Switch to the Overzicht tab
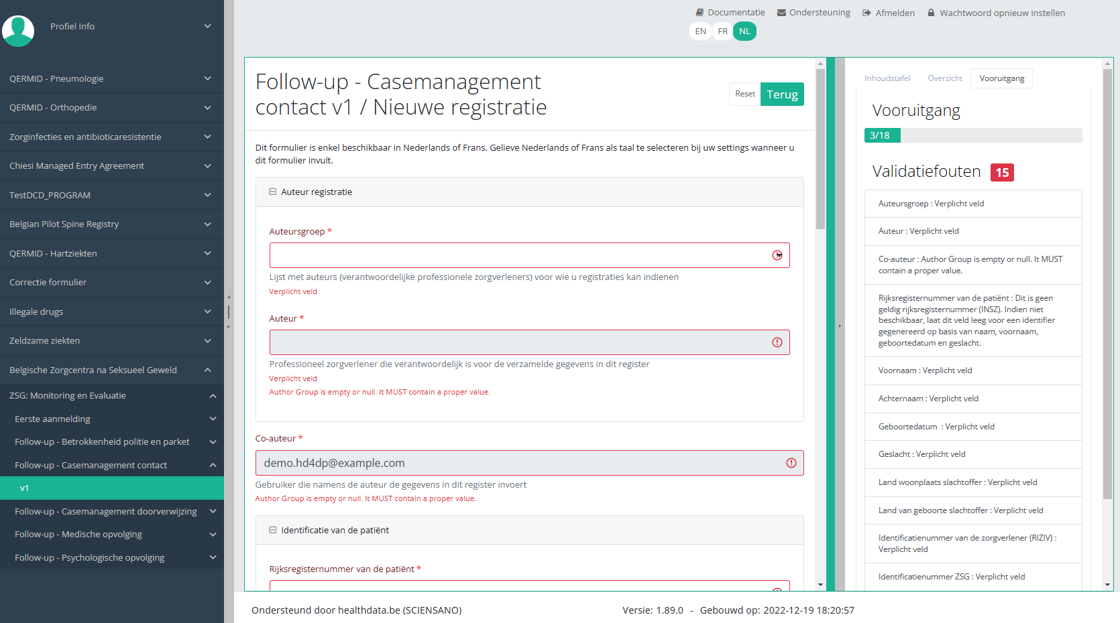Screen dimensions: 1120x623 944,78
